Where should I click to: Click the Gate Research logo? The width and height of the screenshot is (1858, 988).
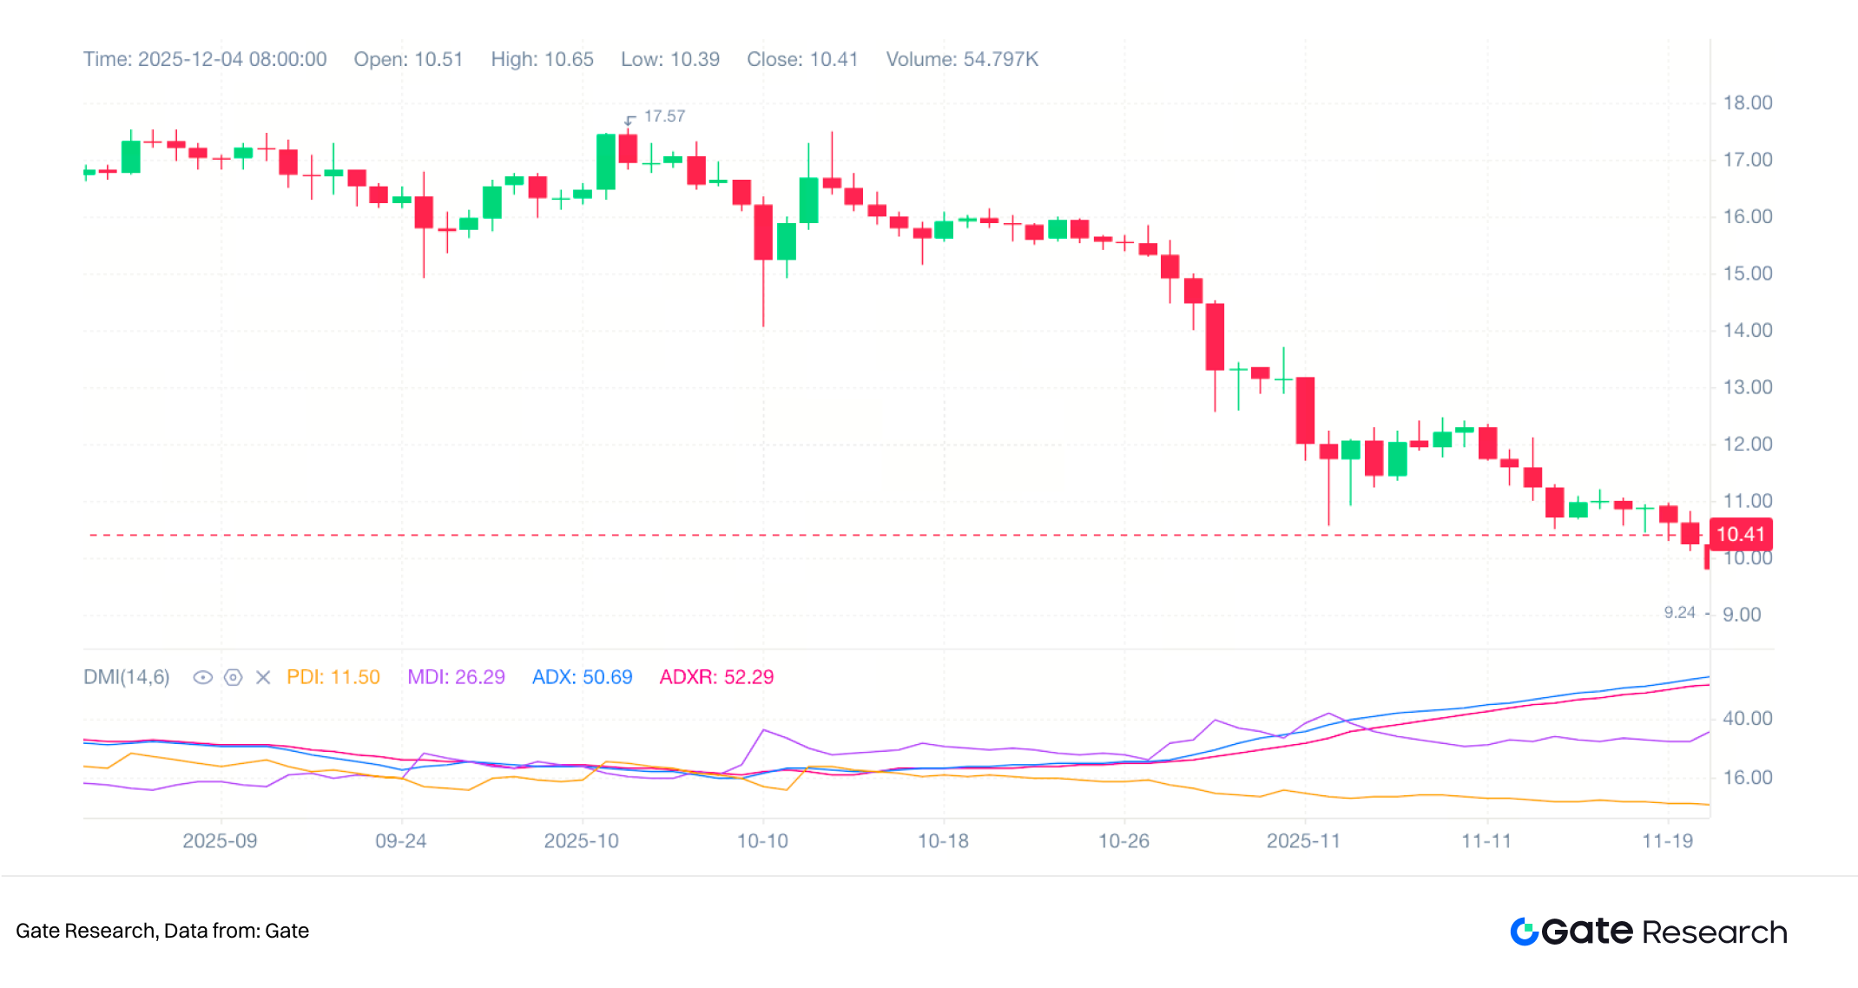point(1648,932)
